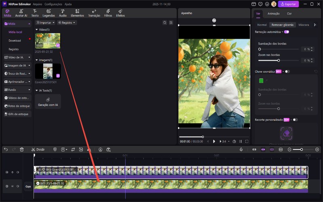
Task: Open the 3:4 aspect ratio dropdown
Action: pyautogui.click(x=224, y=141)
